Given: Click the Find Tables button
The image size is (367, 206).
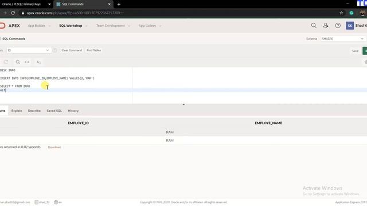Looking at the screenshot, I should (93, 50).
